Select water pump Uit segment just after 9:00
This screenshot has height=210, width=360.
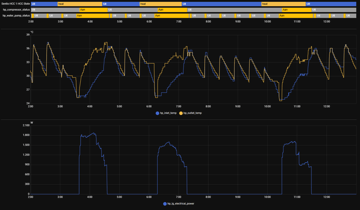coord(243,16)
